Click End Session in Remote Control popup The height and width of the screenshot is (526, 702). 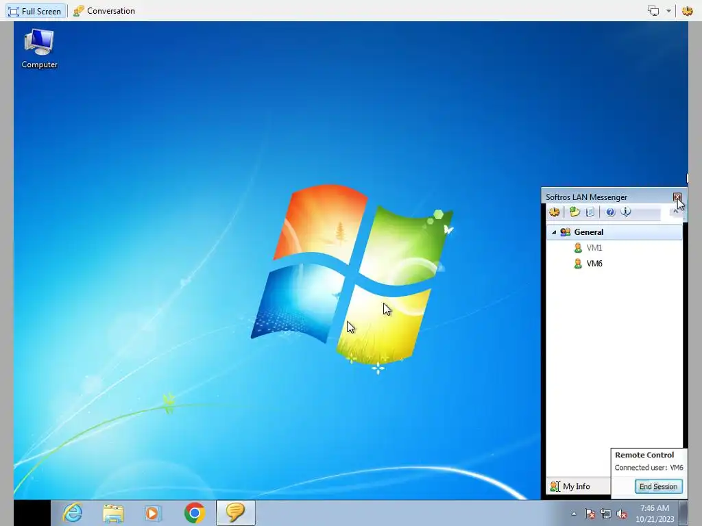tap(658, 486)
